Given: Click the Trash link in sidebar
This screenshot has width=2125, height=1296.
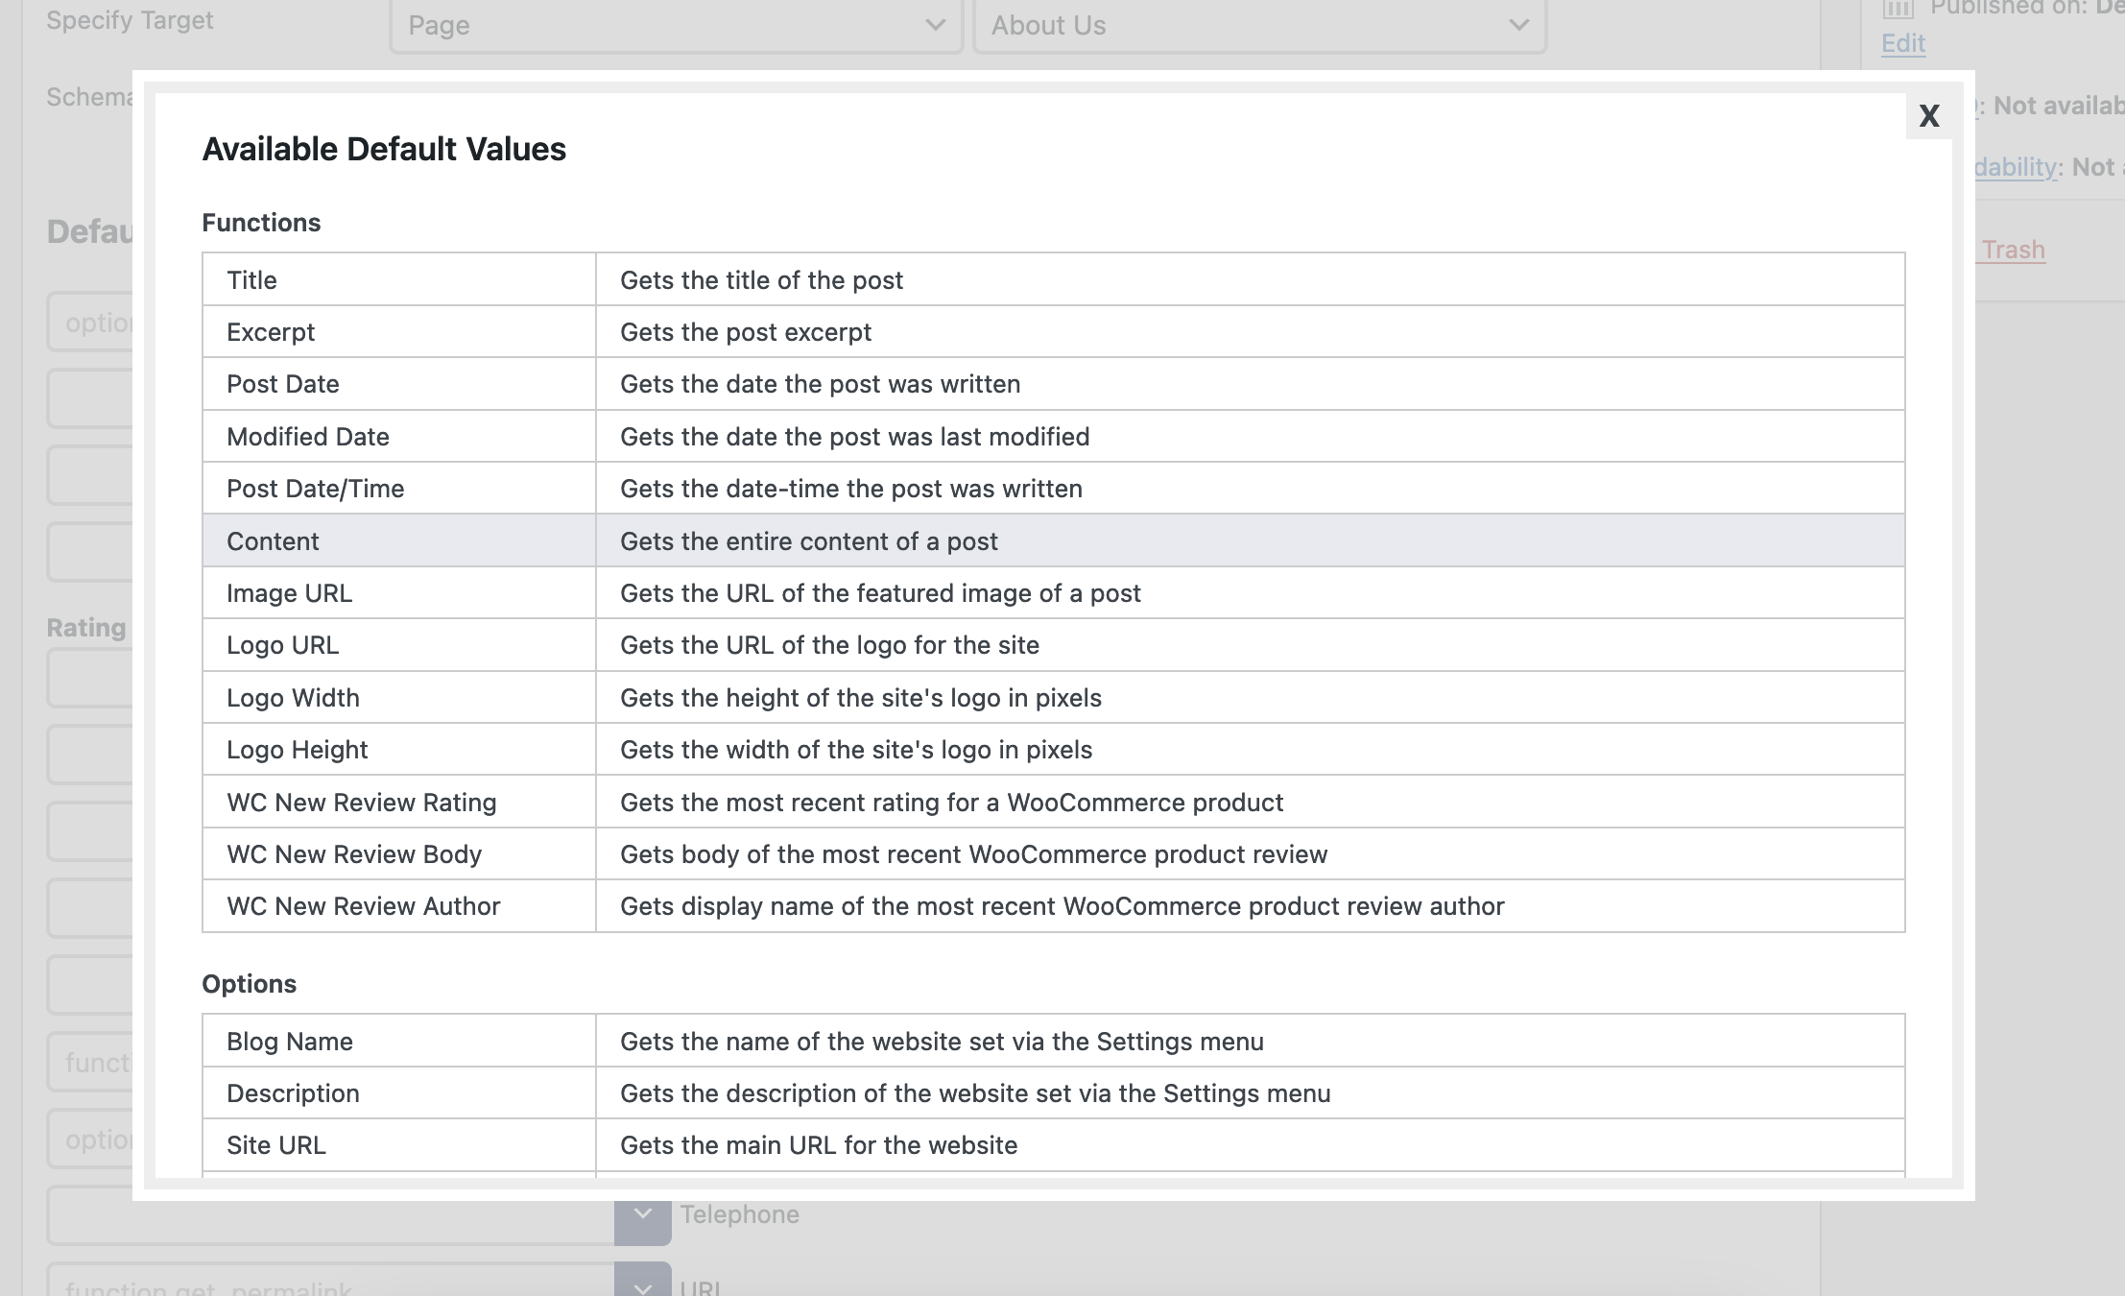Looking at the screenshot, I should (x=2013, y=250).
